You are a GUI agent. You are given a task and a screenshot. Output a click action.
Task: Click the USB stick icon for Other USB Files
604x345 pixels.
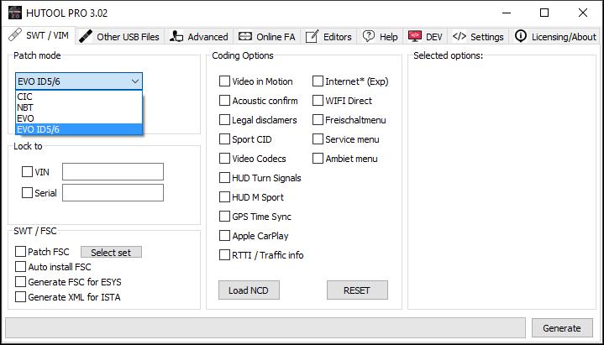(86, 36)
